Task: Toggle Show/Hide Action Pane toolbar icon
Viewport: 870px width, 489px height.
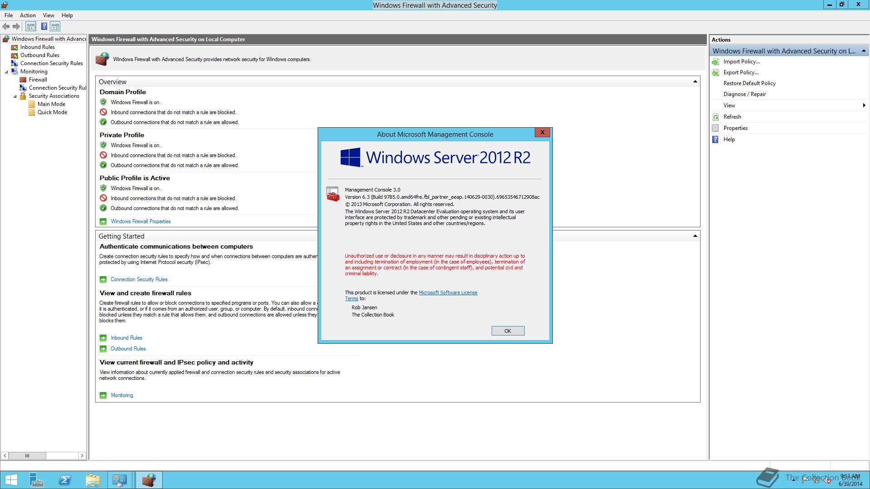Action: [55, 27]
